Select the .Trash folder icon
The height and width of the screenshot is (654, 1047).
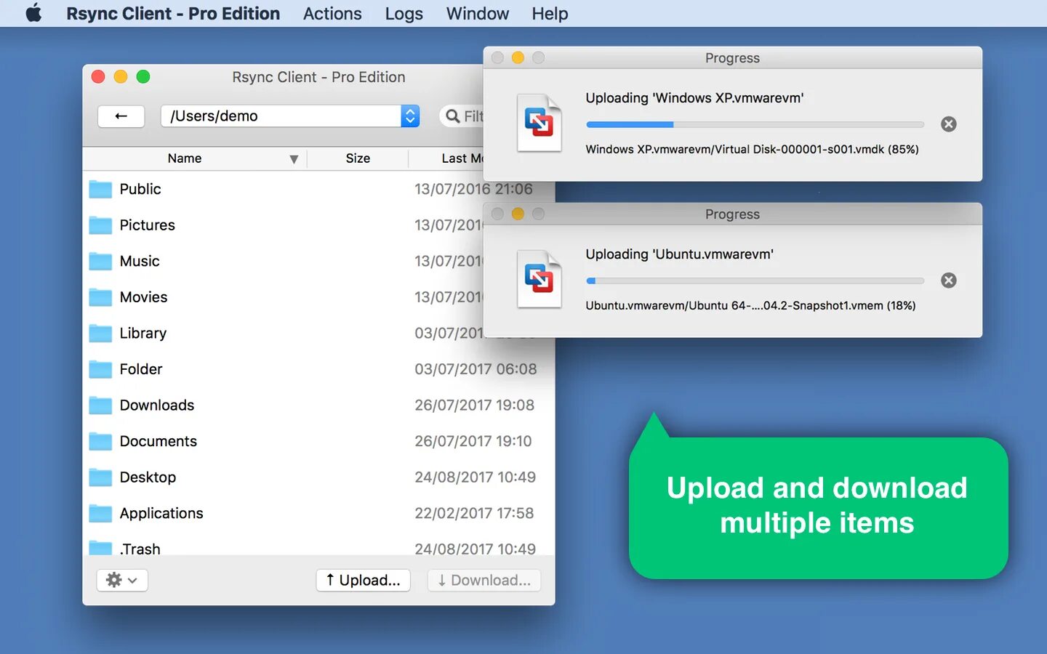(100, 548)
